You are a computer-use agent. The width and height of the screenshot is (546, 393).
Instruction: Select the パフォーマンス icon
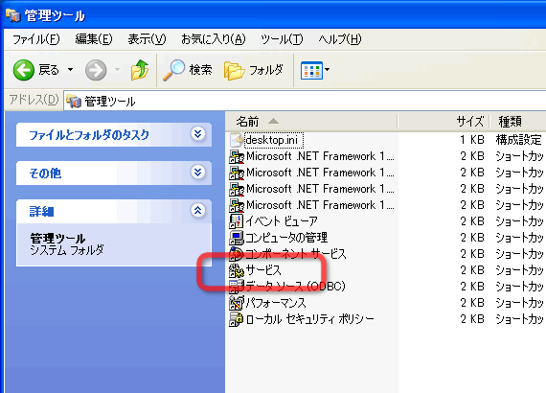[x=236, y=303]
